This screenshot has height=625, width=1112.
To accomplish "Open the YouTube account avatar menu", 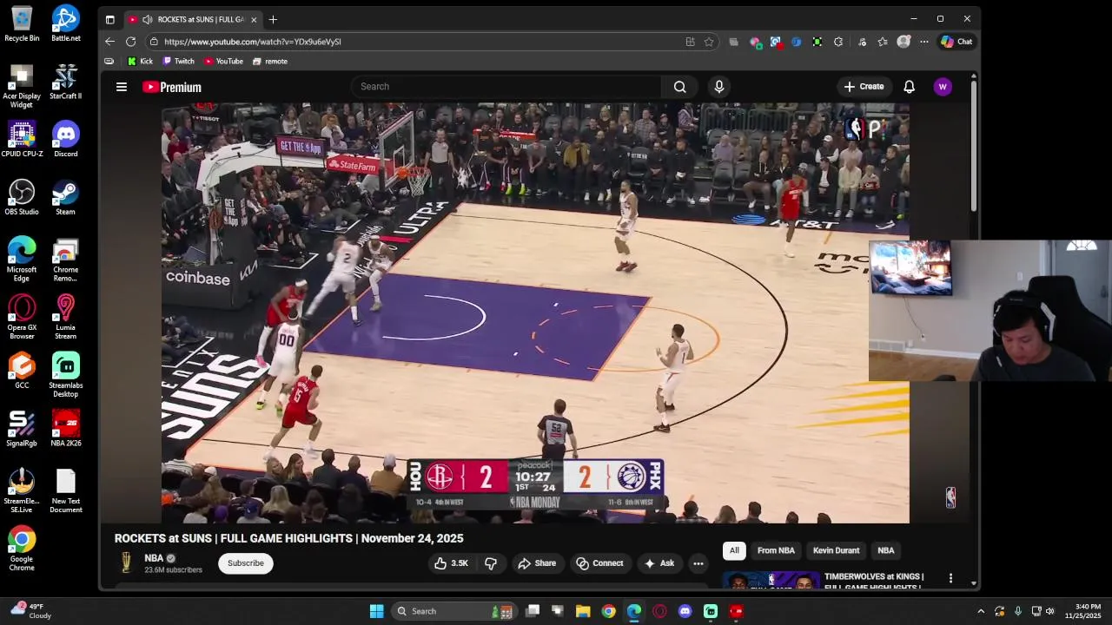I will (x=943, y=87).
